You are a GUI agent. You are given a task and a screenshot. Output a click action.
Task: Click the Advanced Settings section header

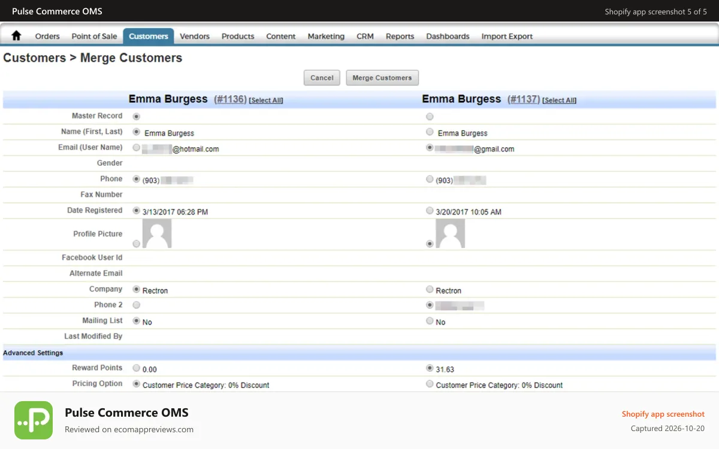coord(359,353)
